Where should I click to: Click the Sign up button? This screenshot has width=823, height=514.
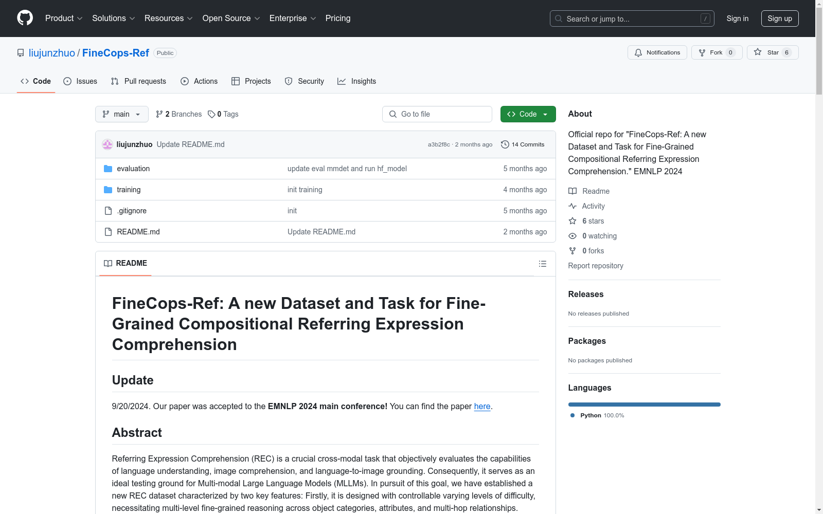pyautogui.click(x=780, y=19)
